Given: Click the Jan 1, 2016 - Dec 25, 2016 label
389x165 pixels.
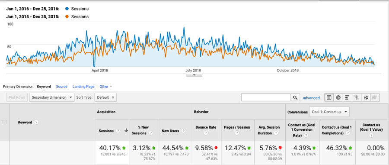Looking at the screenshot, I should pyautogui.click(x=33, y=9).
